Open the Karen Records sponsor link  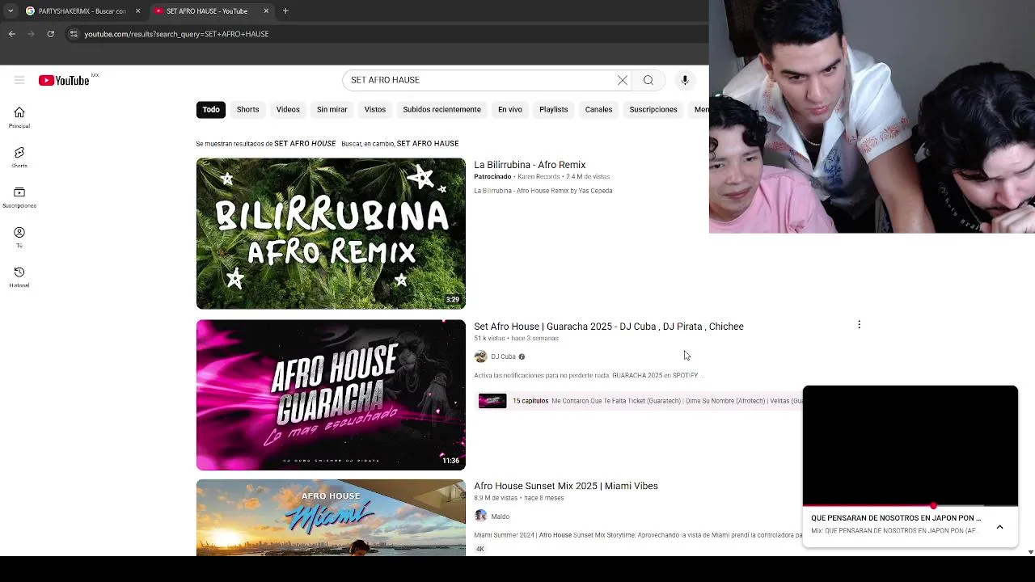[x=539, y=176]
